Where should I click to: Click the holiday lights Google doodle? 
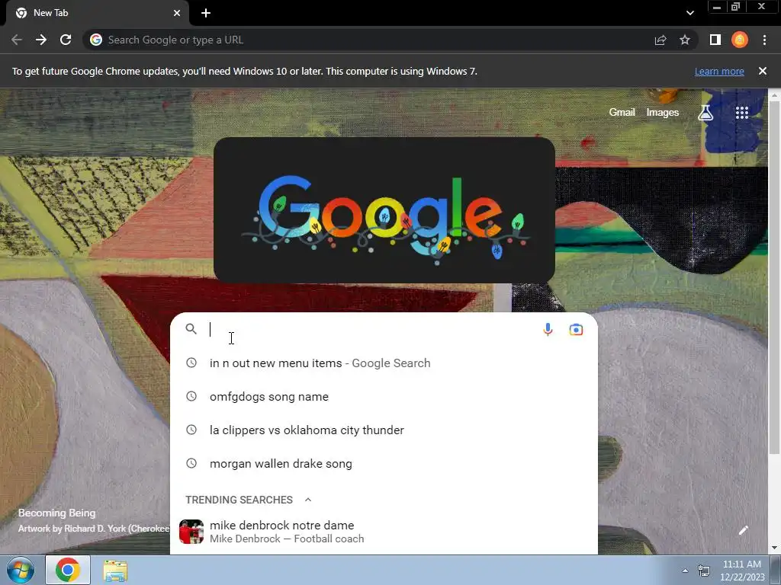point(384,210)
